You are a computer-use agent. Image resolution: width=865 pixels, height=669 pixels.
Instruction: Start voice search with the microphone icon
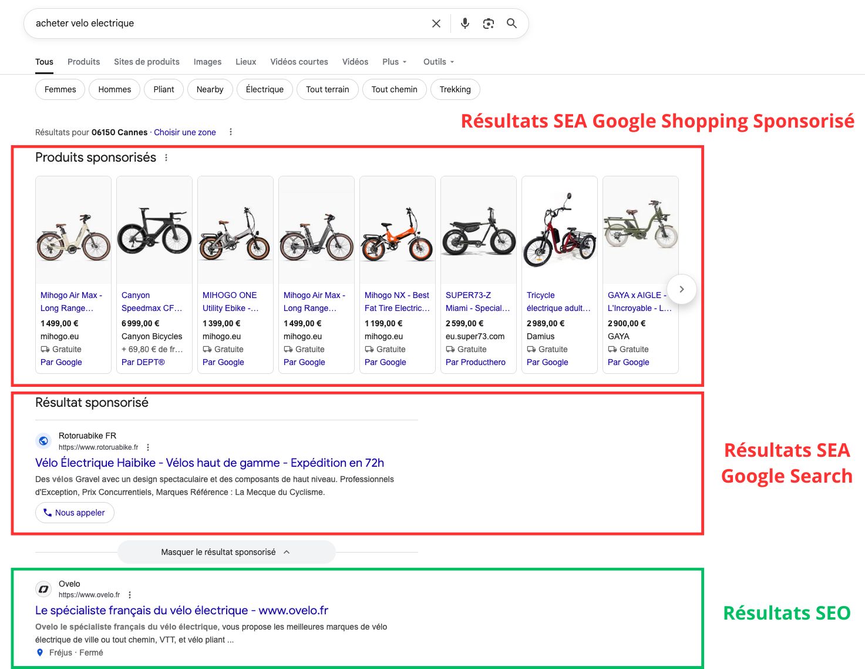tap(465, 23)
